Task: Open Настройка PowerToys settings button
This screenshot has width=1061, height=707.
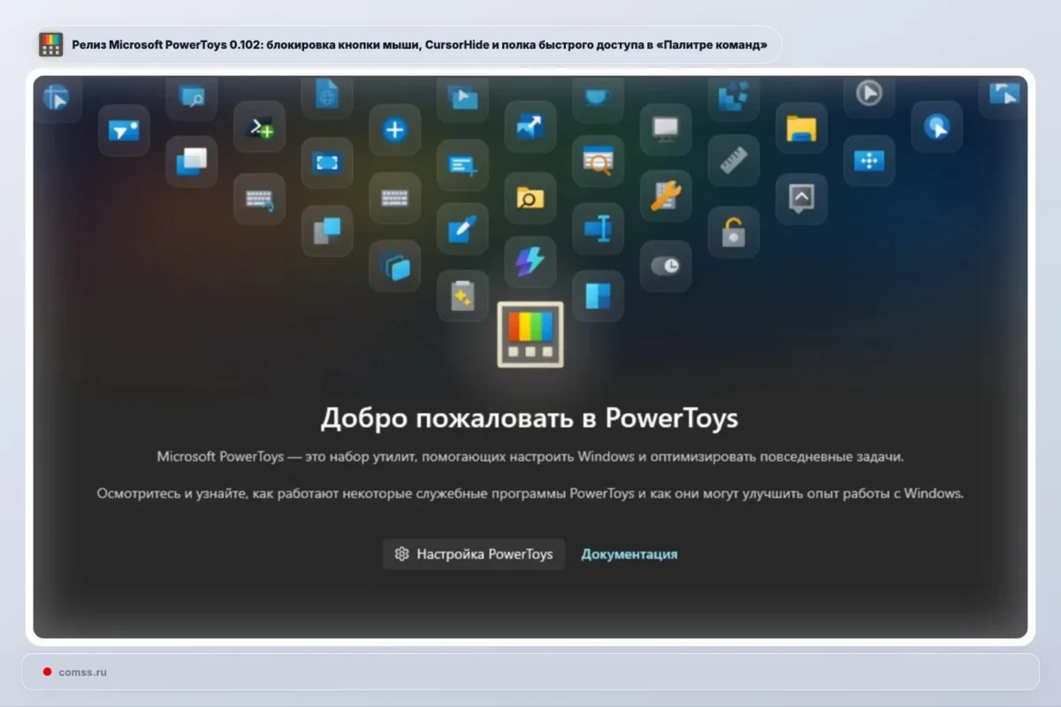Action: pos(474,554)
